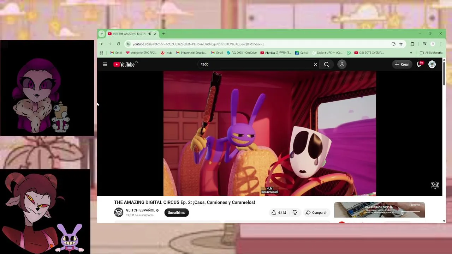Bookmark this page with the star
This screenshot has height=254, width=452.
pyautogui.click(x=401, y=44)
